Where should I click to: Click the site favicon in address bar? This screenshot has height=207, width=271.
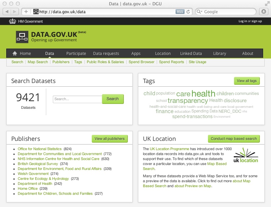click(x=36, y=12)
